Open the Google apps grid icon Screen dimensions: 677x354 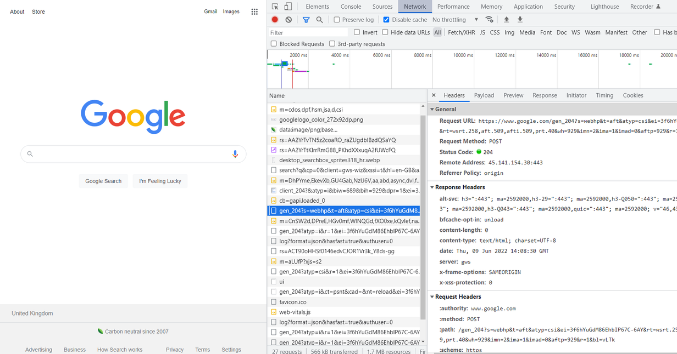coord(254,12)
